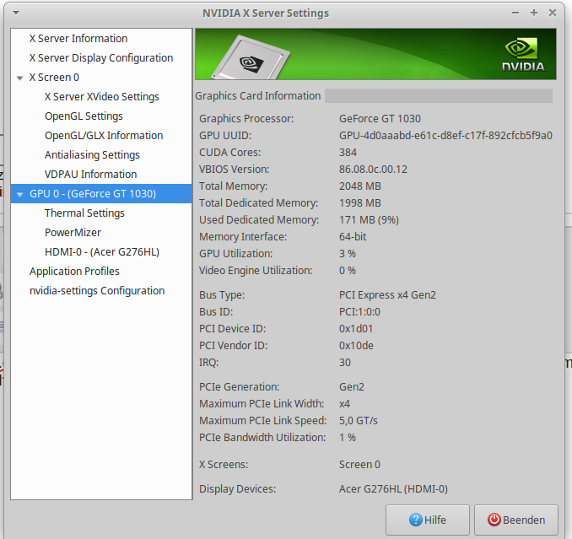The width and height of the screenshot is (572, 539).
Task: Click the Hilfe button
Action: tap(428, 520)
